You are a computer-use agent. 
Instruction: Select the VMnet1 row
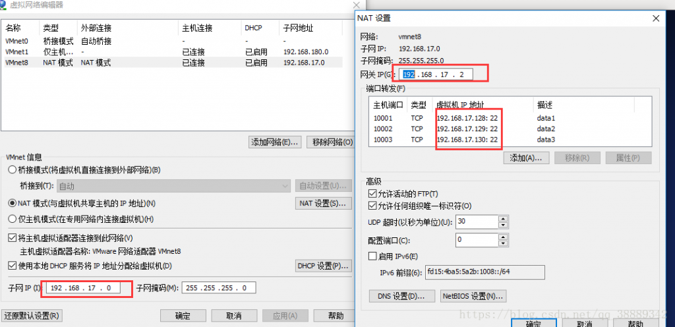[x=172, y=52]
